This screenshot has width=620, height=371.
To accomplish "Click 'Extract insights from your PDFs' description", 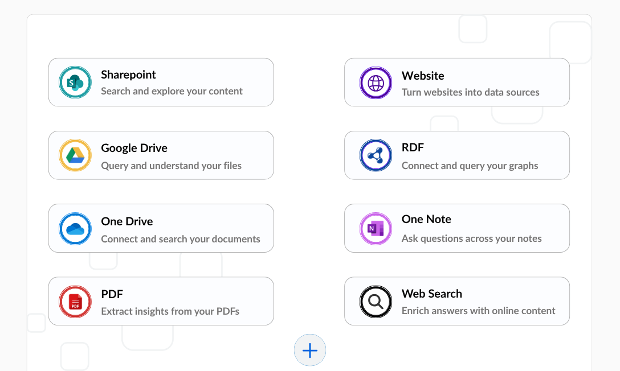I will coord(170,311).
